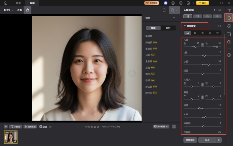Select the hand pan tool
Screen dimensions: 233x146
(27, 10)
